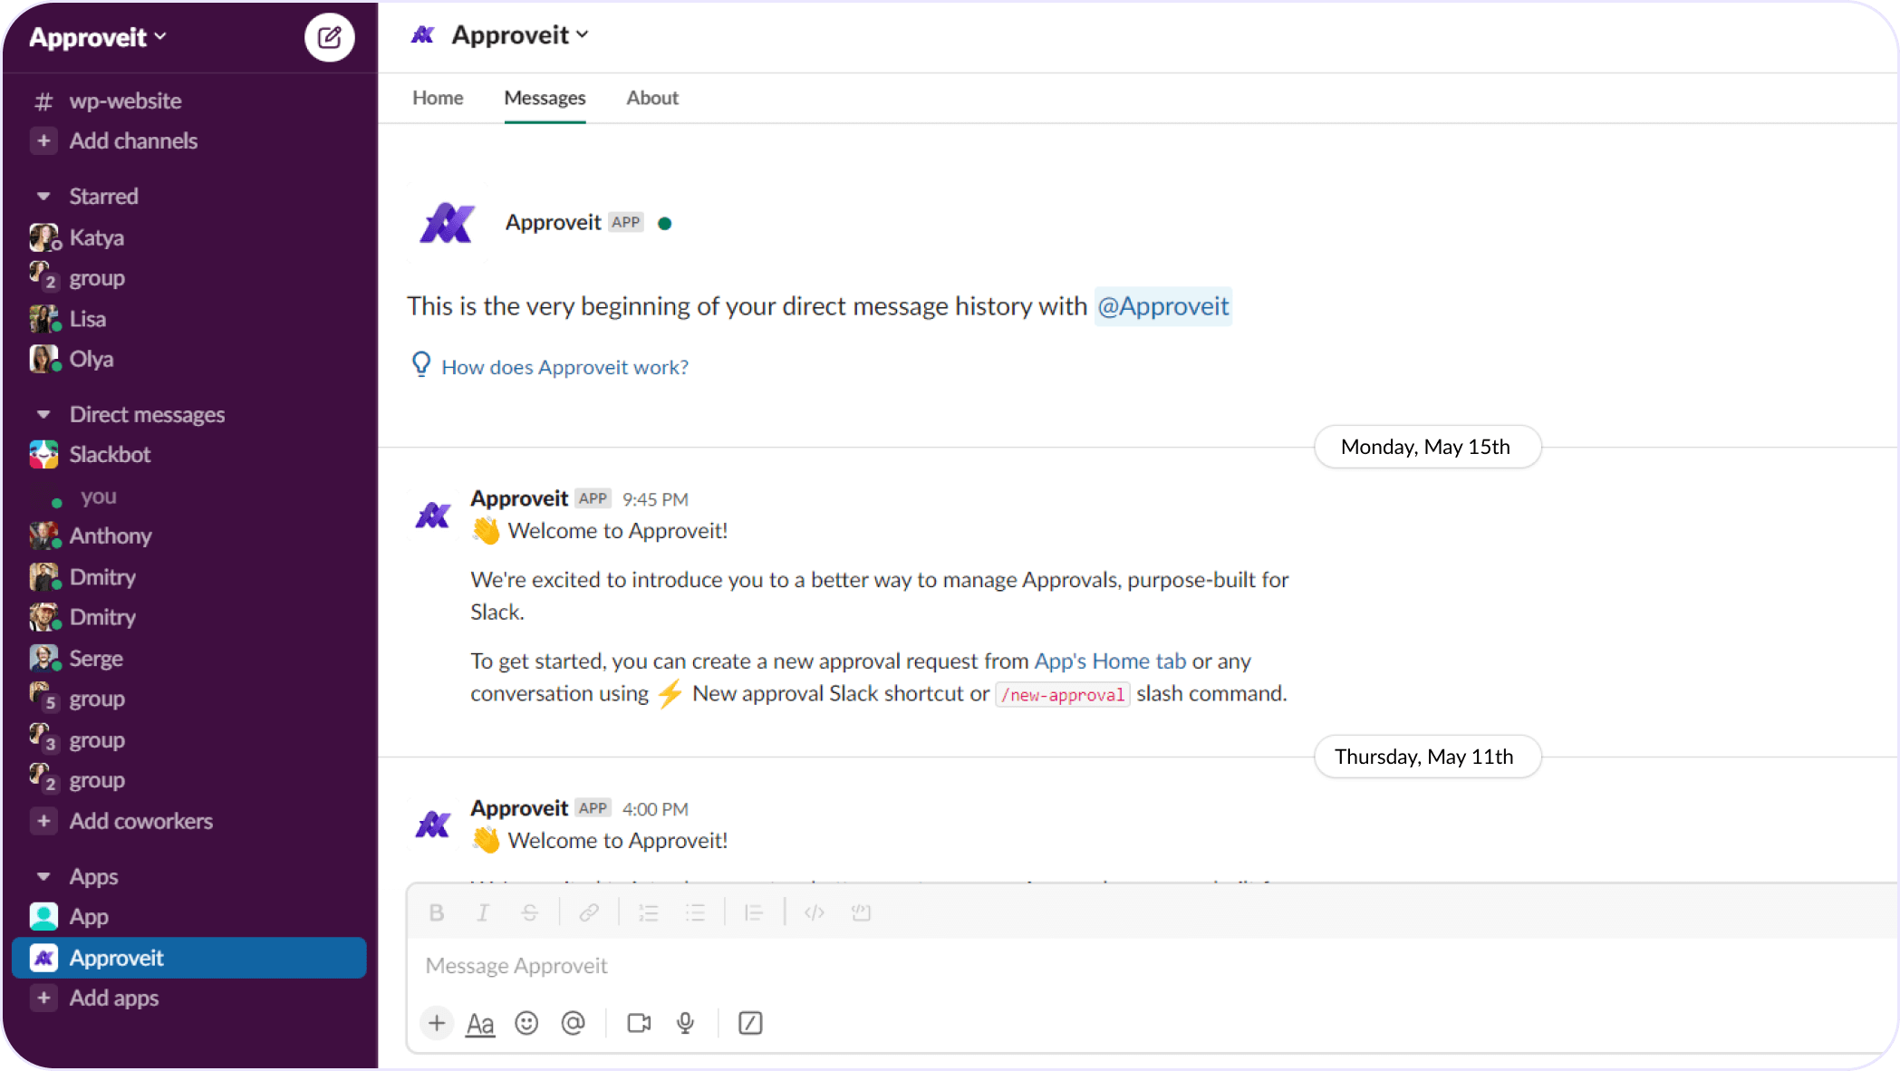This screenshot has height=1071, width=1900.
Task: Open the slash shortcuts menu
Action: point(750,1023)
